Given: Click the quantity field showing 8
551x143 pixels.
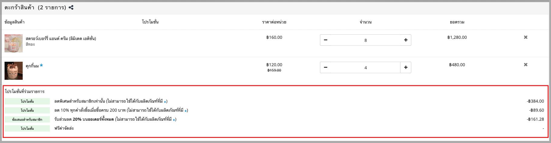Looking at the screenshot, I should (x=366, y=40).
